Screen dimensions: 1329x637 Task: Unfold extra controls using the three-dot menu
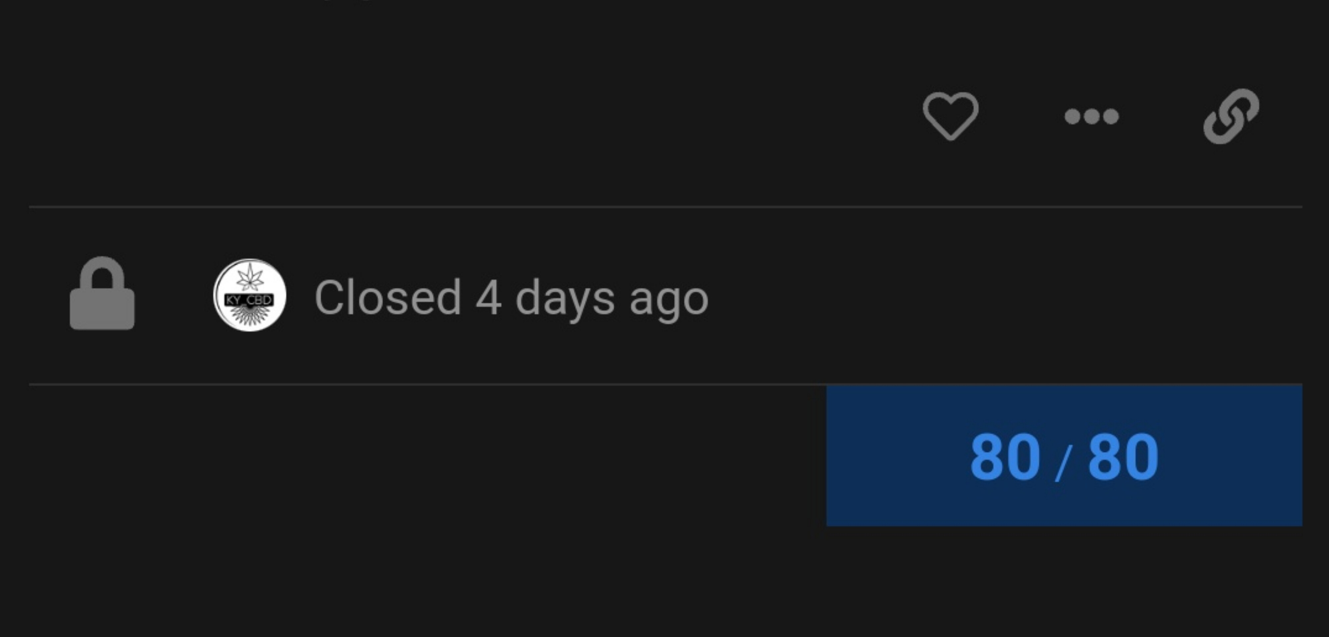coord(1092,116)
